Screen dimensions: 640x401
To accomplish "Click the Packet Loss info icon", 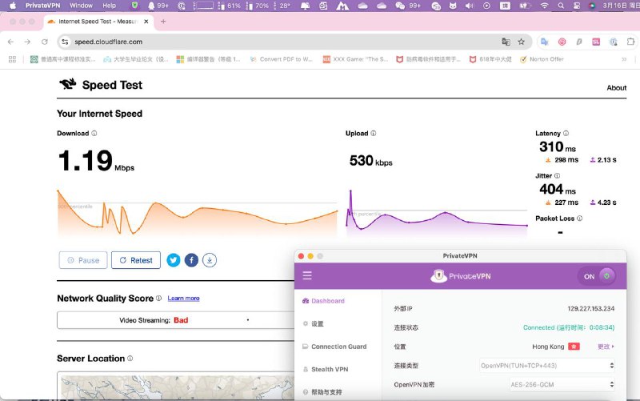I will [579, 218].
